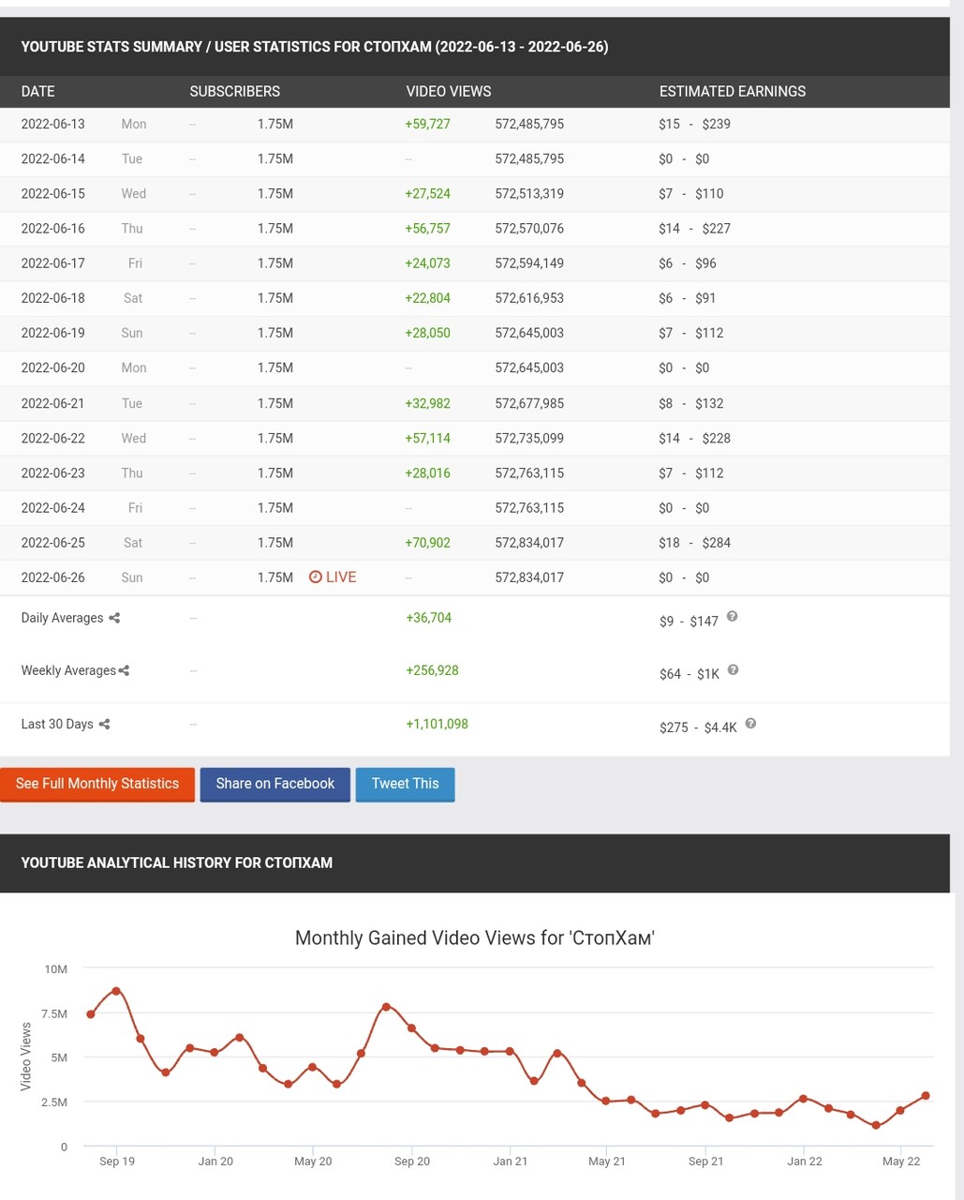Click the Weekly Averages label
Image resolution: width=964 pixels, height=1200 pixels.
(x=68, y=670)
